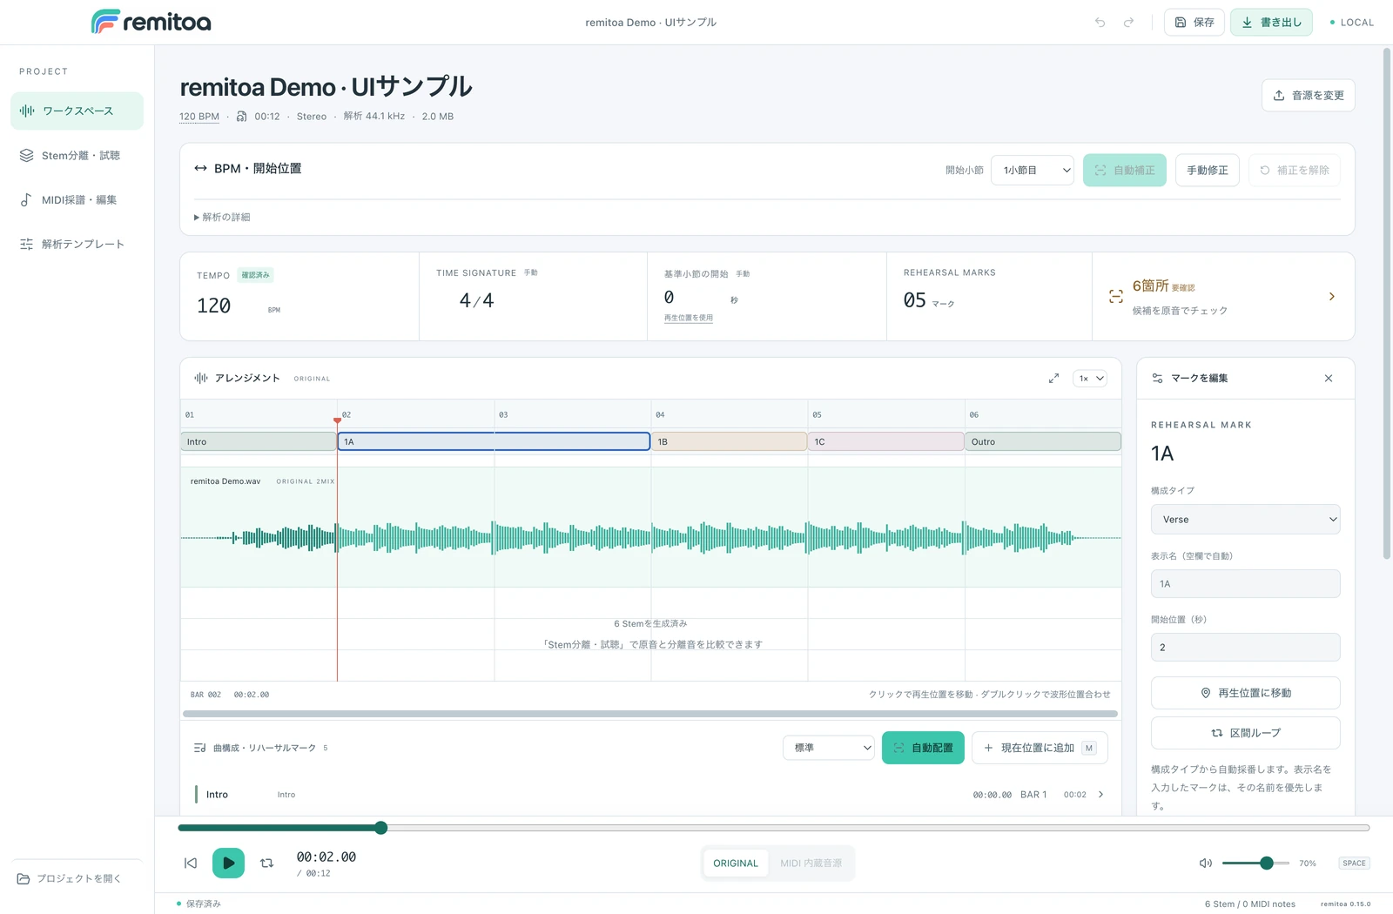The image size is (1393, 914).
Task: Click the BPM・開始位置 double-arrow icon
Action: tap(200, 169)
